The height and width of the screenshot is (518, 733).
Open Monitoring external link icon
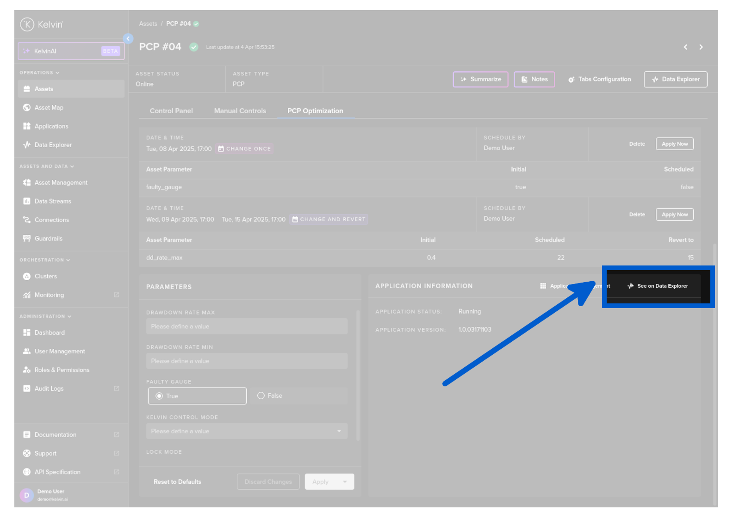tap(117, 295)
